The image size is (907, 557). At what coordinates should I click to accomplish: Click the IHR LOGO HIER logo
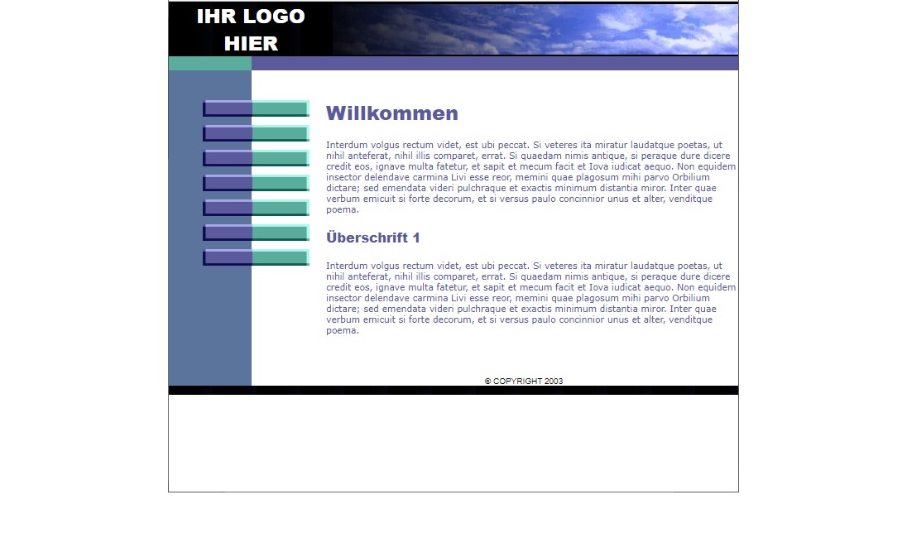click(251, 30)
